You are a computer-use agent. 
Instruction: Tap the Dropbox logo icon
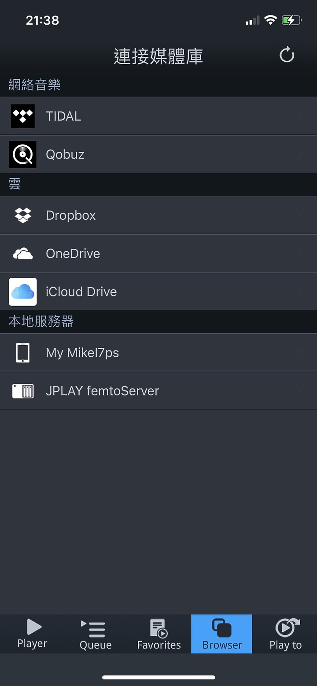[x=23, y=215]
